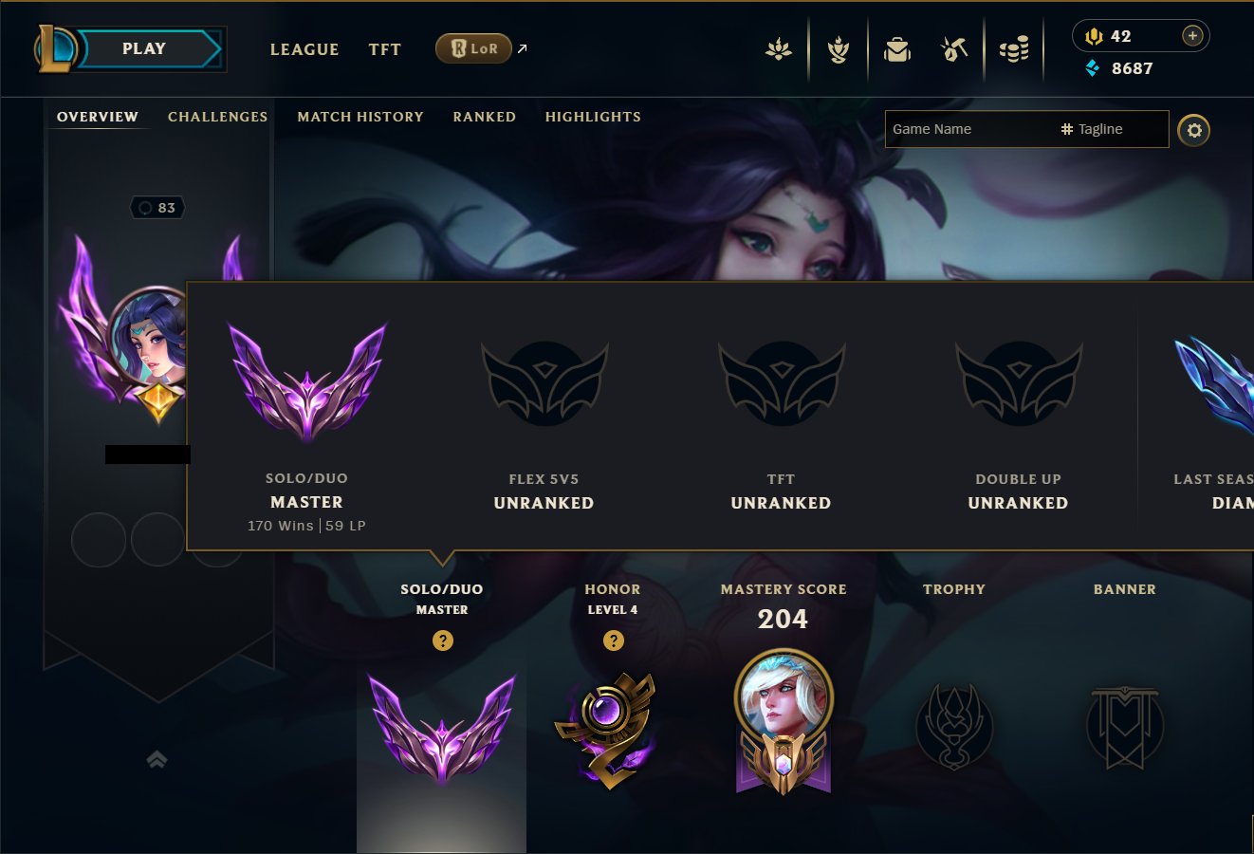Click the Honor question mark icon
The height and width of the screenshot is (854, 1254).
tap(614, 640)
